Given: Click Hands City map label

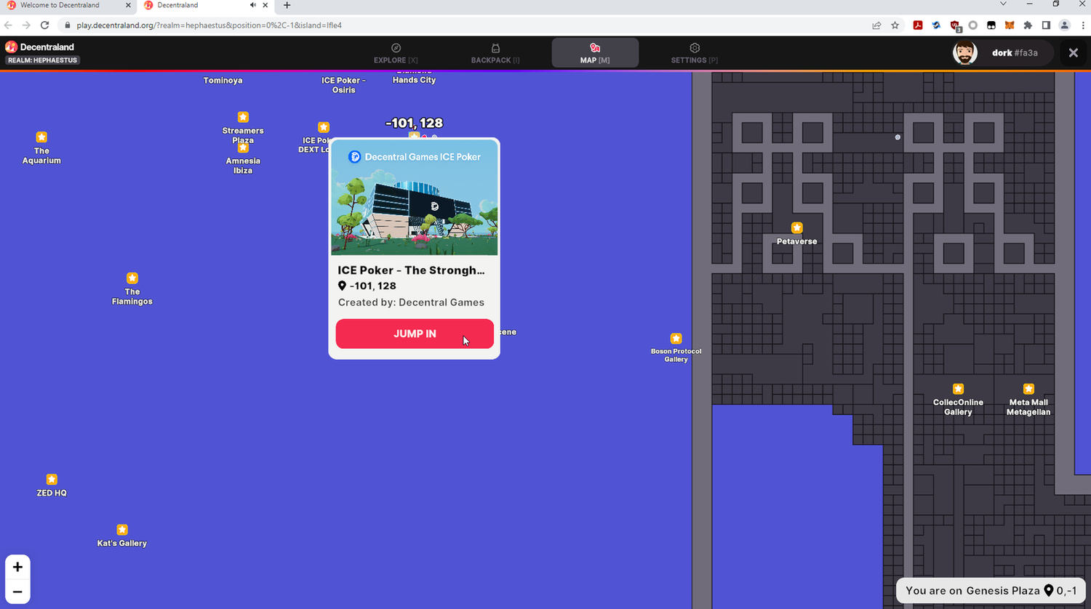Looking at the screenshot, I should (x=414, y=80).
